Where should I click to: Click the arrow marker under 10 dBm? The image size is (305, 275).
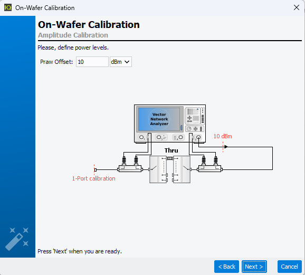tap(226, 147)
